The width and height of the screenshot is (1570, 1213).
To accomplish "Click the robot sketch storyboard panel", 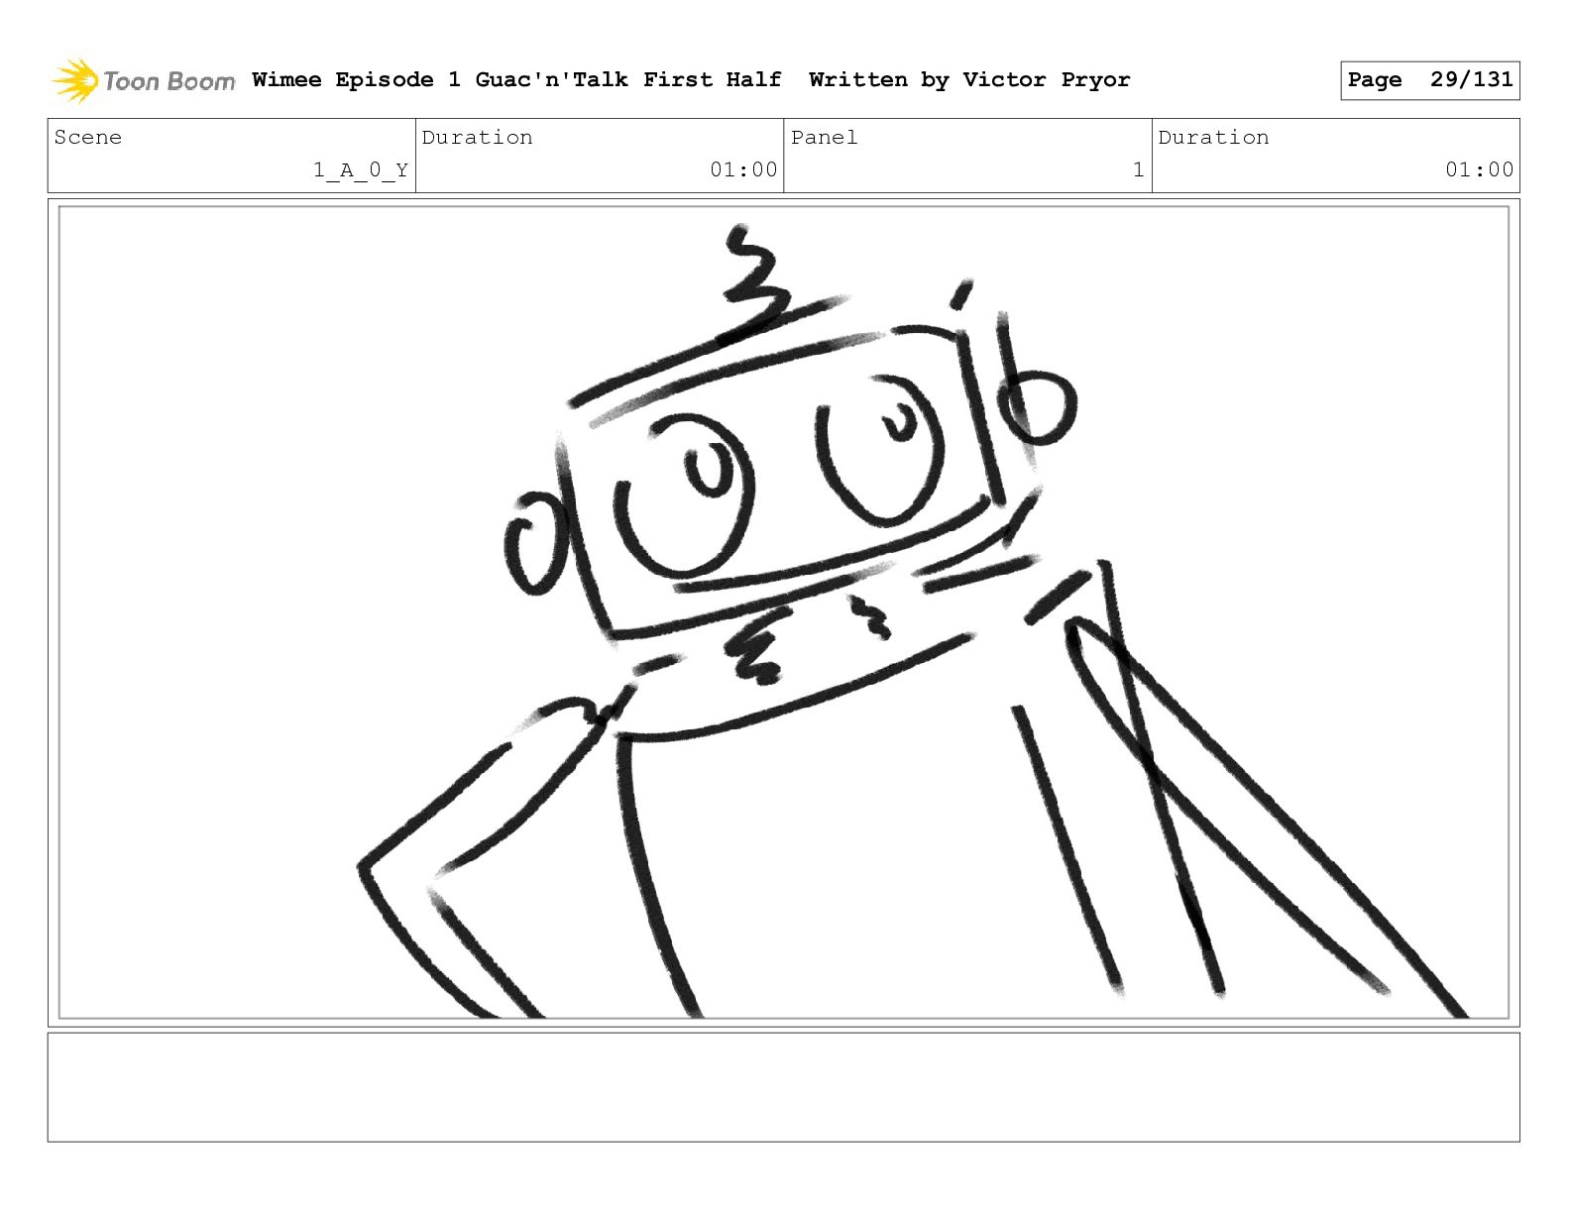I will [x=783, y=612].
